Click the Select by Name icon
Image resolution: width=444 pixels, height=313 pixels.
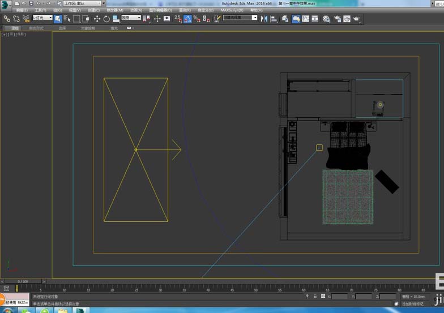(66, 19)
